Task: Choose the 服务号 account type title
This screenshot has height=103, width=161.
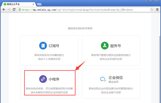Action: pos(115,46)
